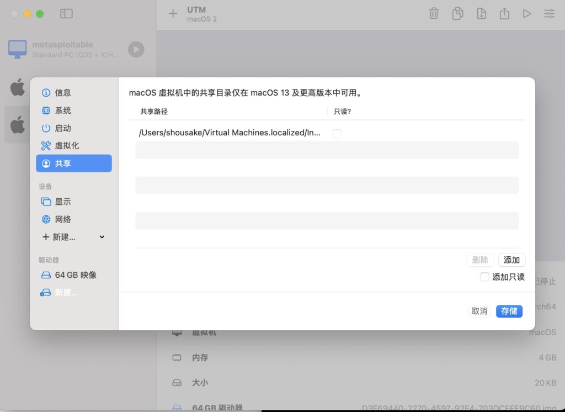565x412 pixels.
Task: Click the 添加 button
Action: (511, 260)
